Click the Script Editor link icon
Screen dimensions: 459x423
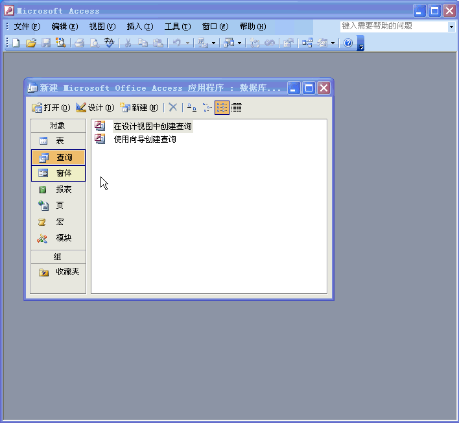pos(270,43)
